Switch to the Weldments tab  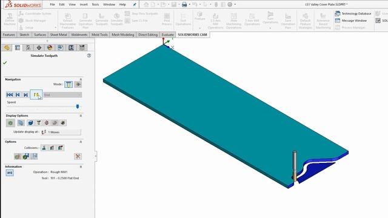tap(79, 35)
